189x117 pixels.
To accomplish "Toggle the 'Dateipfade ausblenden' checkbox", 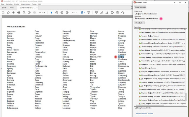I will 136,108.
